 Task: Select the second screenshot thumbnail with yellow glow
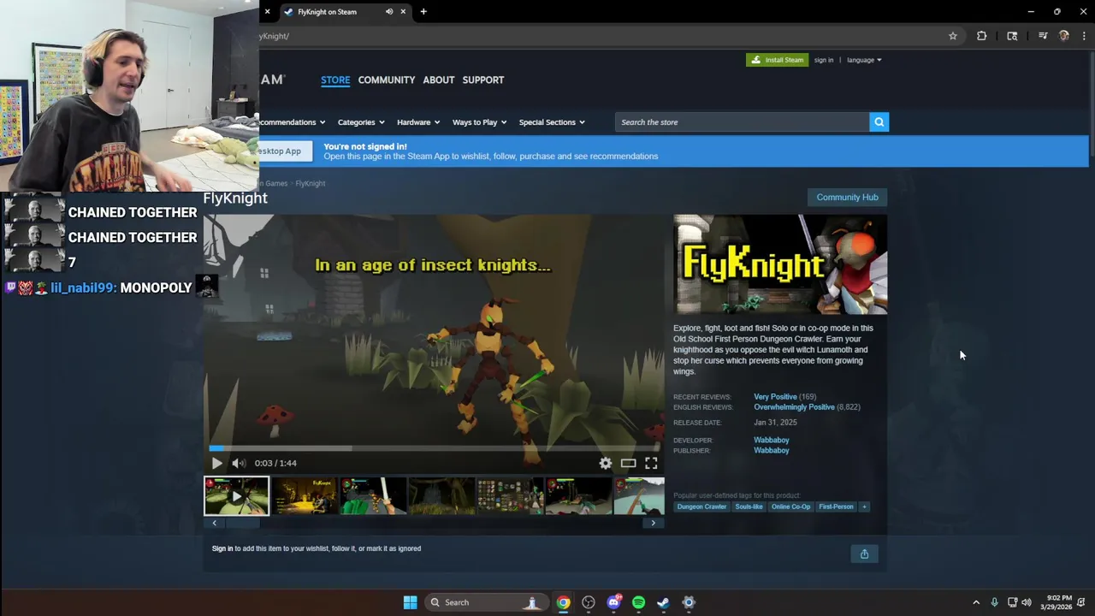point(305,496)
